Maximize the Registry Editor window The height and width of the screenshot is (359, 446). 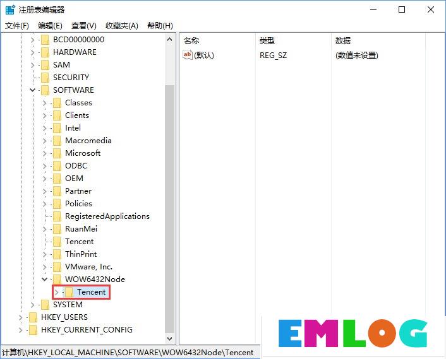(x=402, y=9)
